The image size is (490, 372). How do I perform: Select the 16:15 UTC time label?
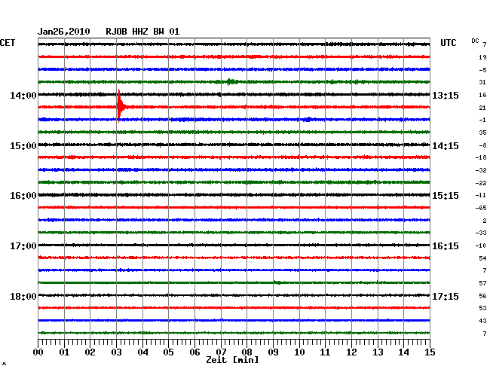click(x=446, y=246)
